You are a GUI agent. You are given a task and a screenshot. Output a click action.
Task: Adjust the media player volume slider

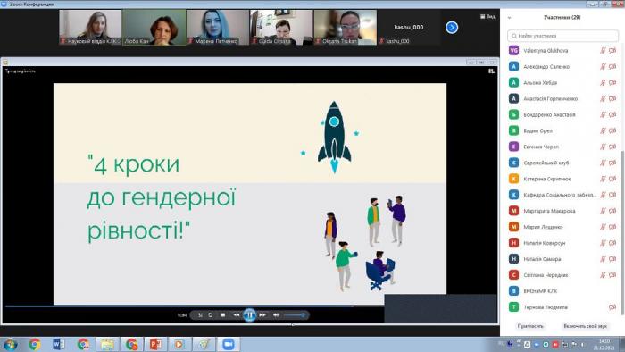click(294, 315)
